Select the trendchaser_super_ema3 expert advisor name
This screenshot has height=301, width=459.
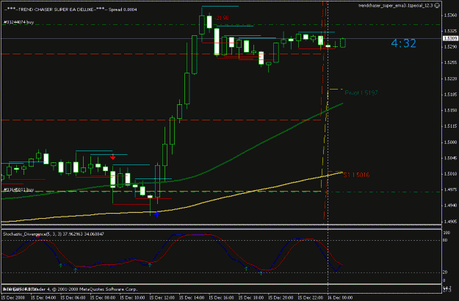396,6
